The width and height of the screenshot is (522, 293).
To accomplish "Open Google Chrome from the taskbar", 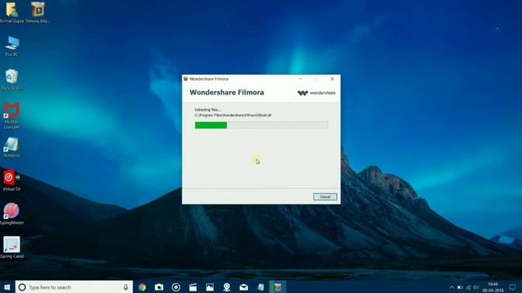I will pyautogui.click(x=142, y=287).
